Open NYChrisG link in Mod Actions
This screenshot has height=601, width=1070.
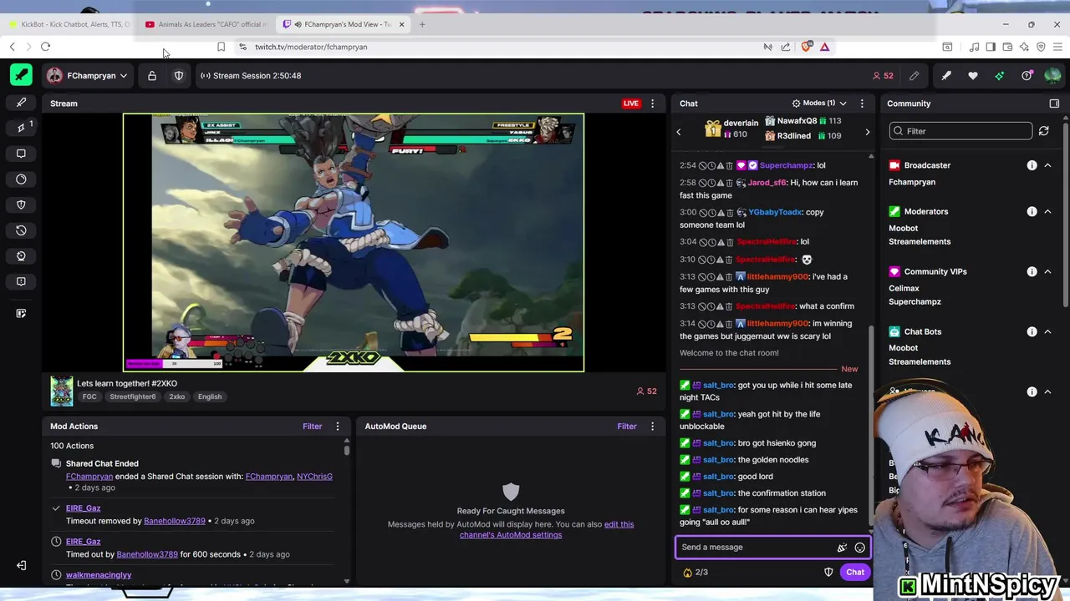[x=314, y=477]
